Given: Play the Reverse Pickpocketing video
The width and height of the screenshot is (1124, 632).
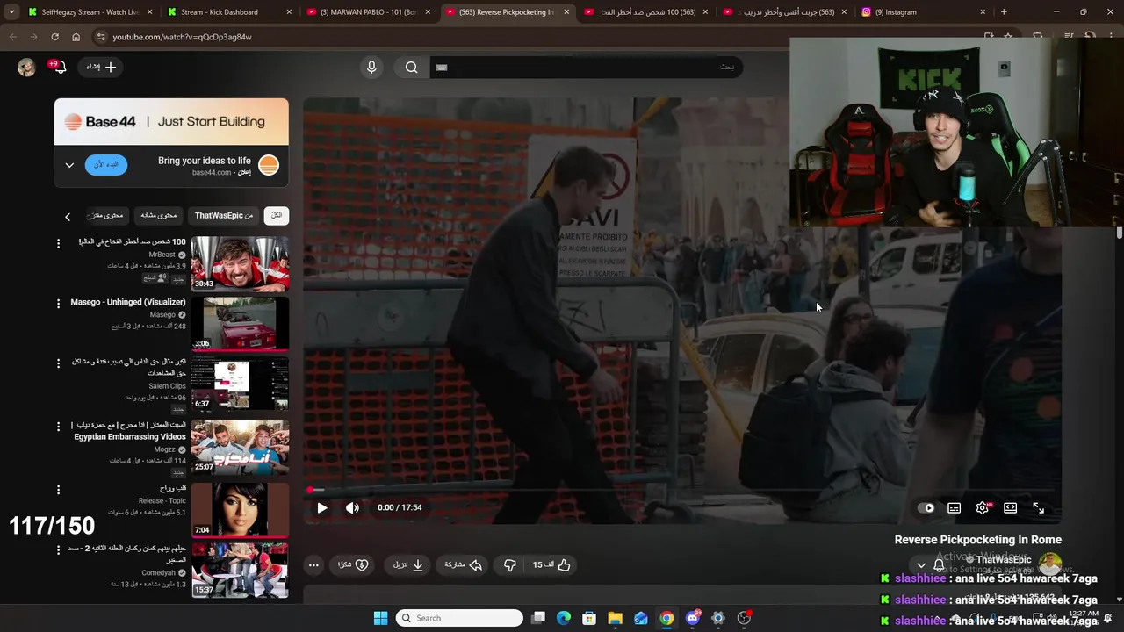Looking at the screenshot, I should click(322, 507).
